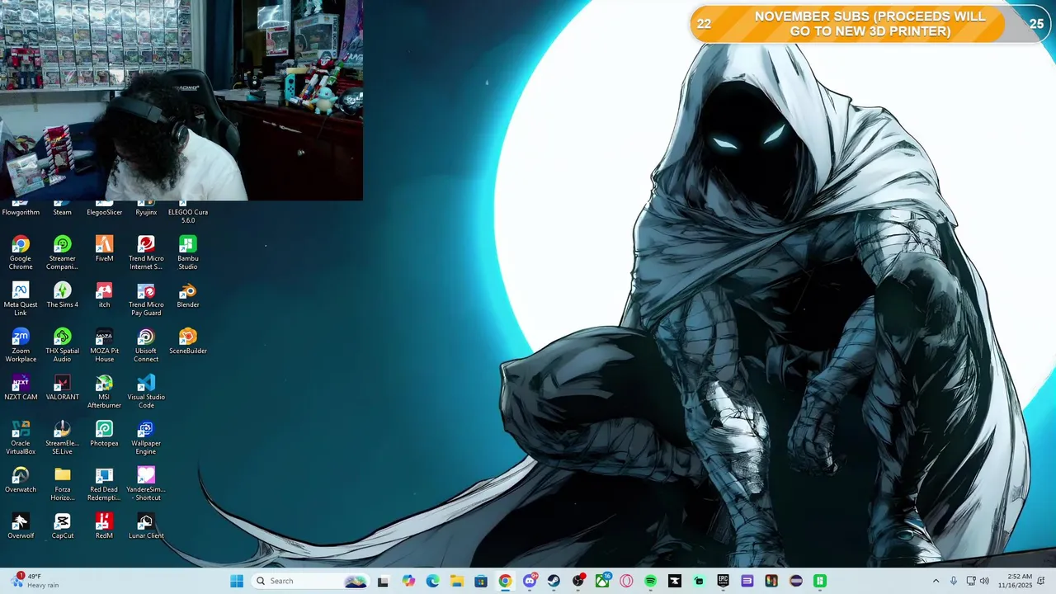
Task: Open network settings from the tray
Action: point(971,581)
